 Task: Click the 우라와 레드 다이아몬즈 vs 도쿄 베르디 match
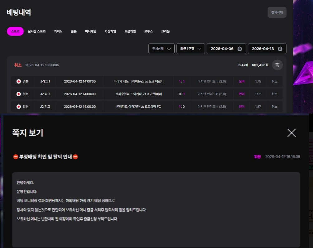(138, 81)
